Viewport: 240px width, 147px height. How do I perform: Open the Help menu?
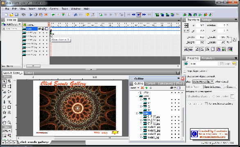[x=86, y=9]
